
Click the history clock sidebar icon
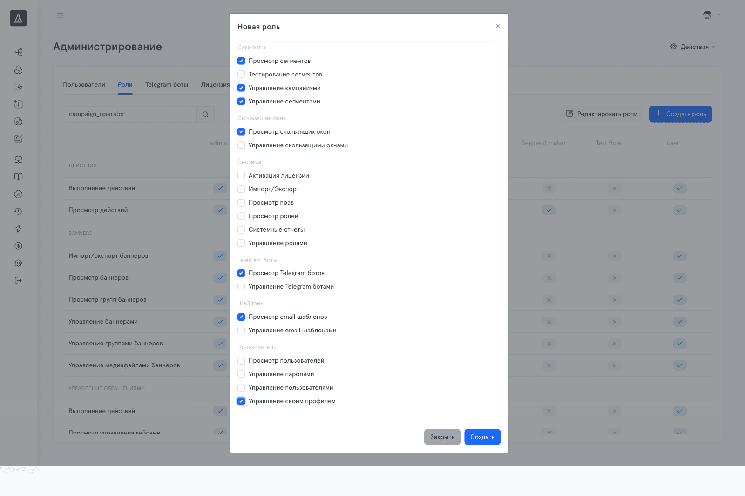pyautogui.click(x=18, y=212)
